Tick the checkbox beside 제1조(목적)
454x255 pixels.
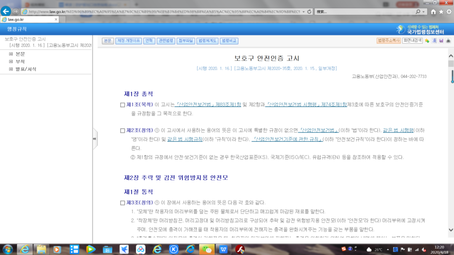click(x=122, y=105)
